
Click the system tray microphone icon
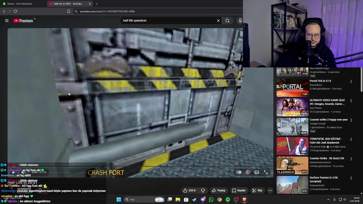[x=334, y=199]
